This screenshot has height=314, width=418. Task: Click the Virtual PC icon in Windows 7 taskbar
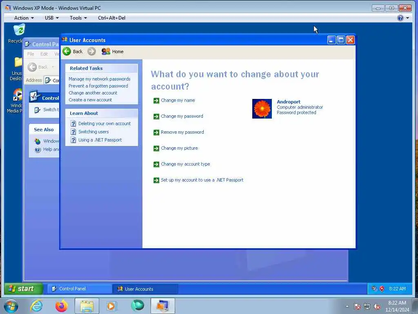[162, 306]
